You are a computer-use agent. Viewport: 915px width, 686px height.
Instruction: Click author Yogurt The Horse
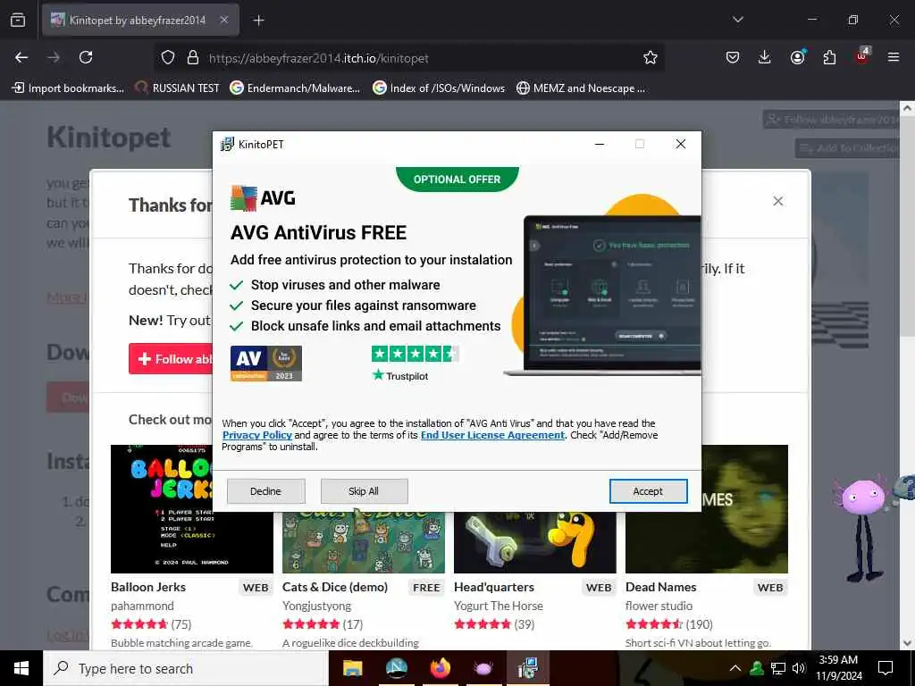[x=499, y=607]
